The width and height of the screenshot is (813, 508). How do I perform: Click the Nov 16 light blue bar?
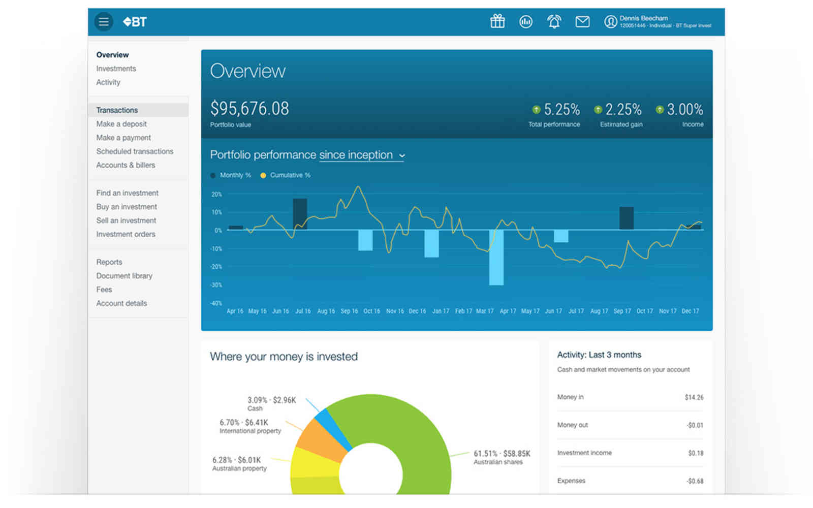[x=431, y=244]
